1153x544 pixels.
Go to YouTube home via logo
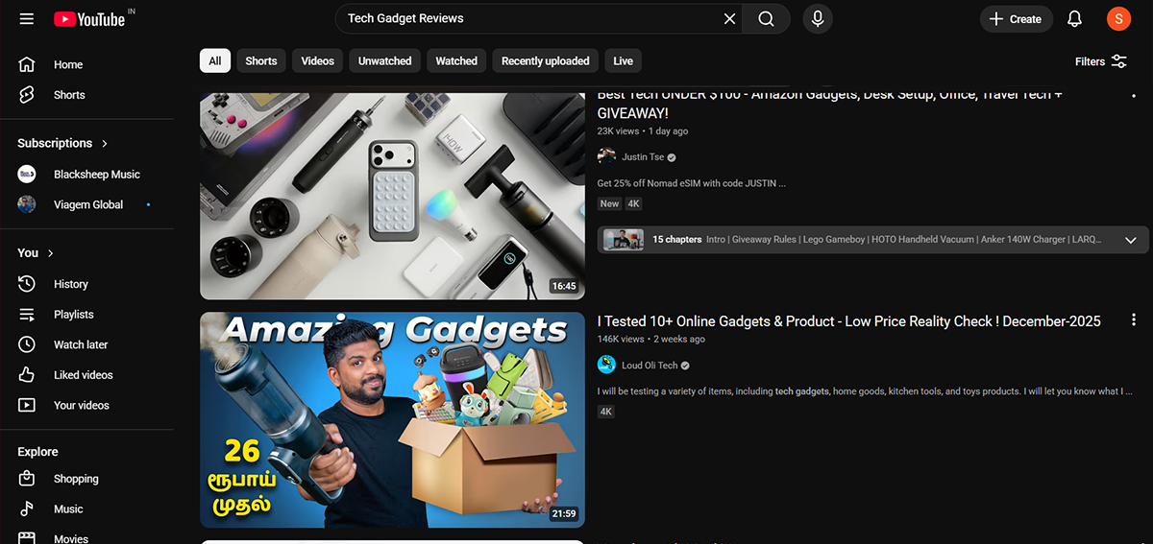pyautogui.click(x=89, y=19)
